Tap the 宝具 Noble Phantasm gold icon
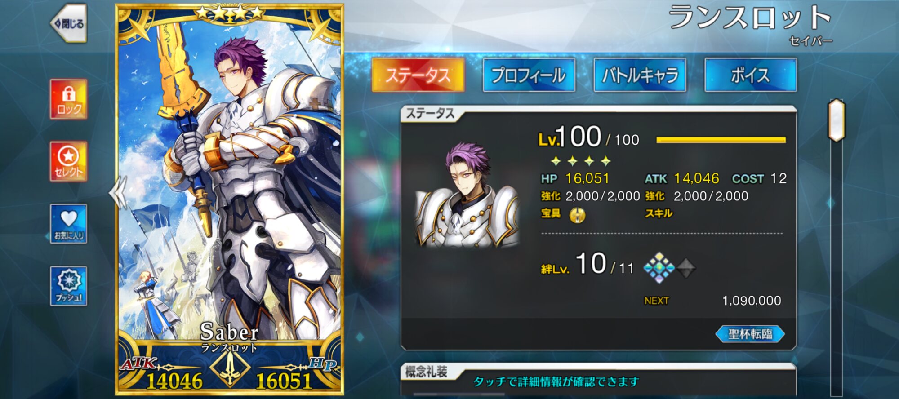The image size is (899, 399). 577,215
